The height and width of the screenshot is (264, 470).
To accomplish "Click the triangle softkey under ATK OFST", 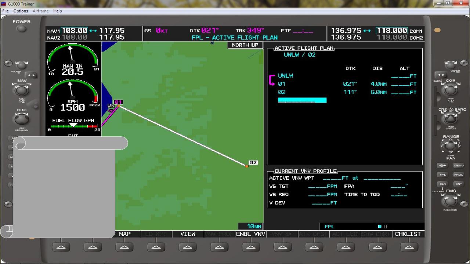I will [314, 247].
